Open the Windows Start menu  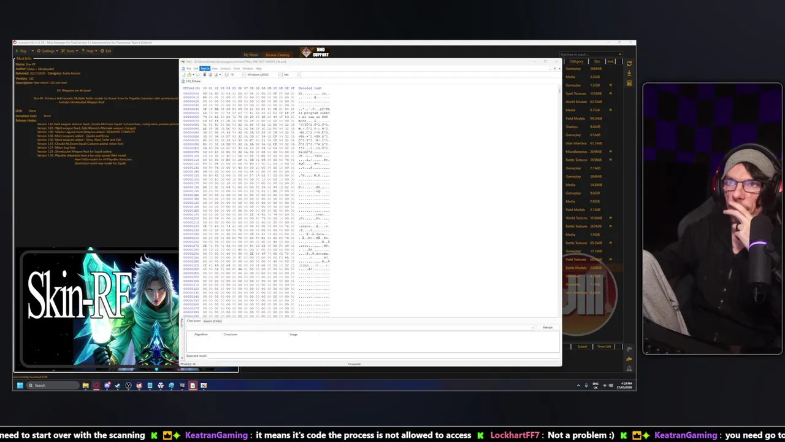point(20,386)
